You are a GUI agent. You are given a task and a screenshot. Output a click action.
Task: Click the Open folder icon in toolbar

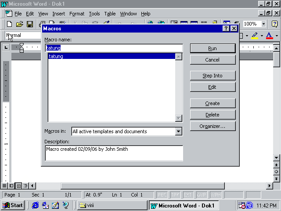(19, 24)
